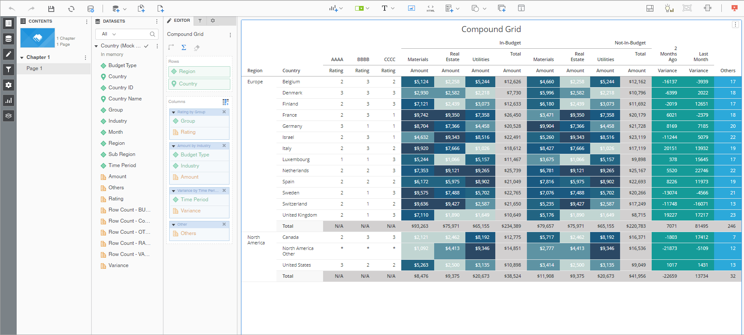The image size is (744, 335).
Task: Switch to the Editor filter tab
Action: [200, 21]
